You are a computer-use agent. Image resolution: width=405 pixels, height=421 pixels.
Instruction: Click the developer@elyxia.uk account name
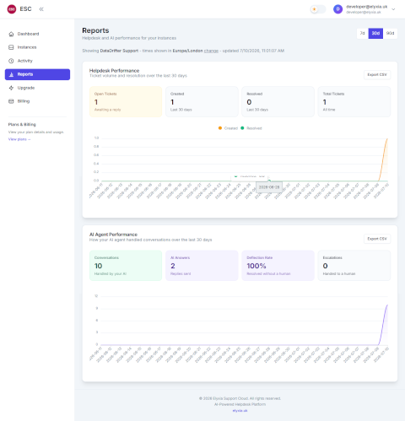click(366, 7)
